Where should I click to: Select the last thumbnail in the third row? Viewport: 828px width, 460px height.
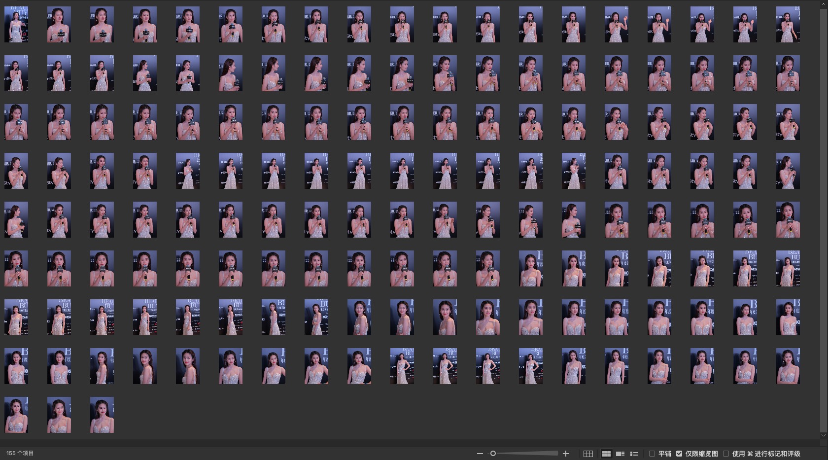coord(788,122)
